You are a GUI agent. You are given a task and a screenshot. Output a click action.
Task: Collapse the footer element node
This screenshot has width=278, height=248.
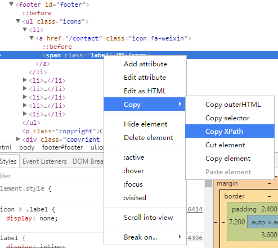[x=11, y=4]
